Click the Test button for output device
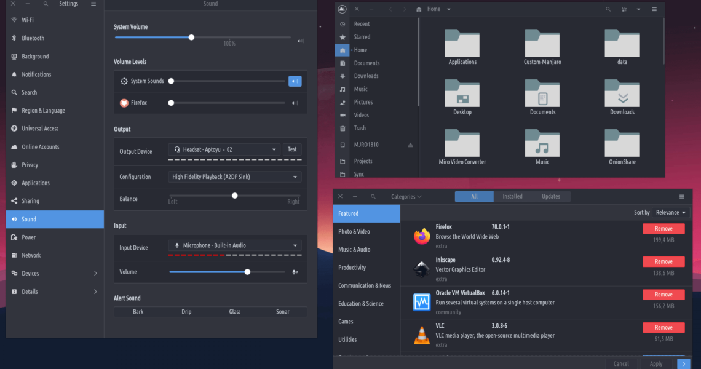Screen dimensions: 701x369 [292, 149]
